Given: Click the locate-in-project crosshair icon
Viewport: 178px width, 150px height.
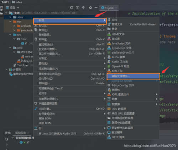Looking at the screenshot, I should click(x=72, y=8).
